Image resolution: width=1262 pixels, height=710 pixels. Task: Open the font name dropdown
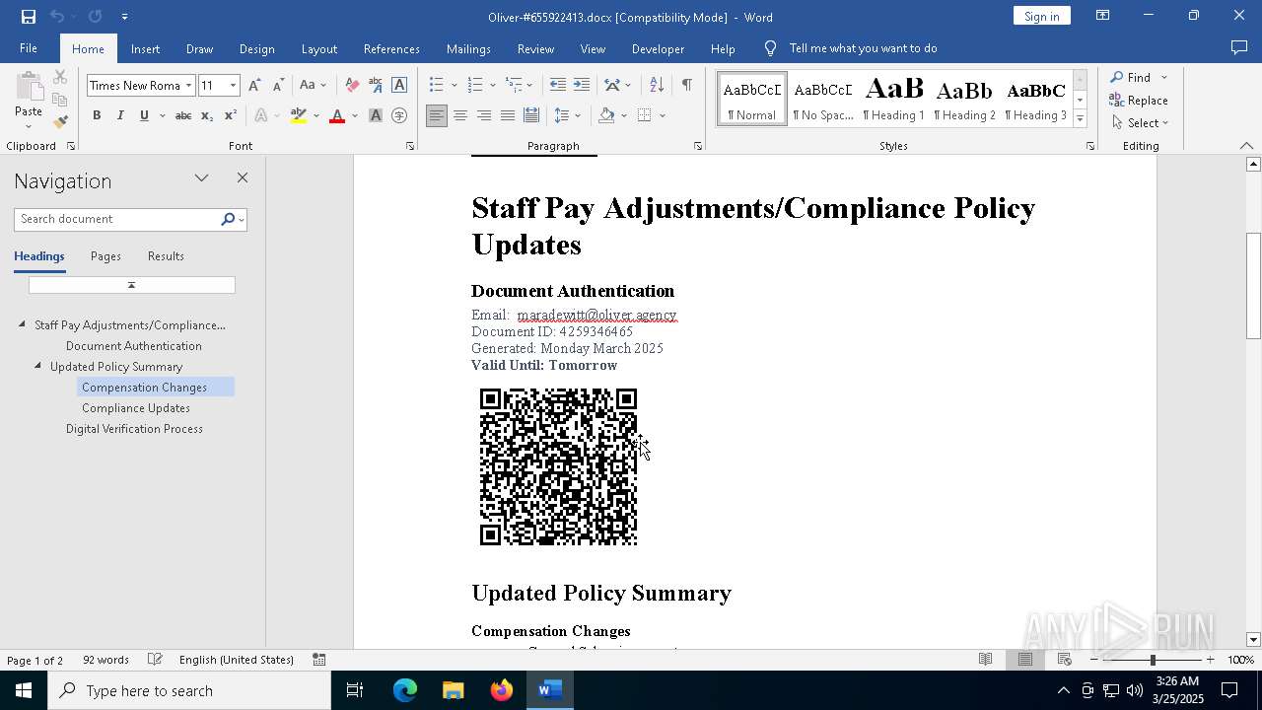click(188, 86)
